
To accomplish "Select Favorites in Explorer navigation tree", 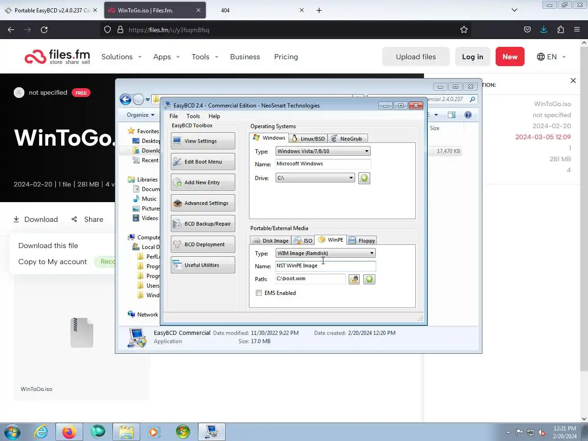I will click(x=148, y=131).
